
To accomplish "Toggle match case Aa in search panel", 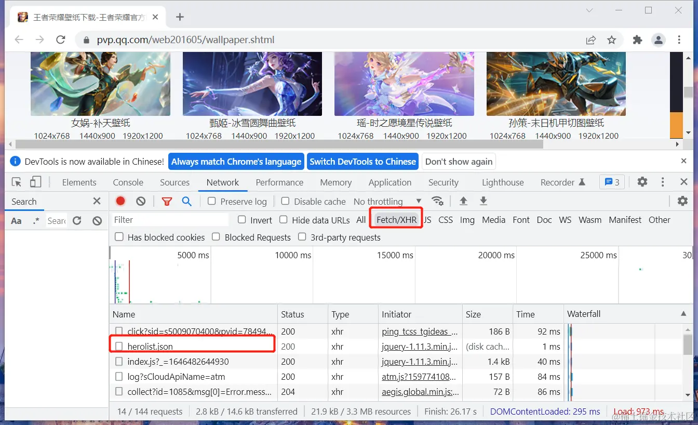I will [17, 221].
